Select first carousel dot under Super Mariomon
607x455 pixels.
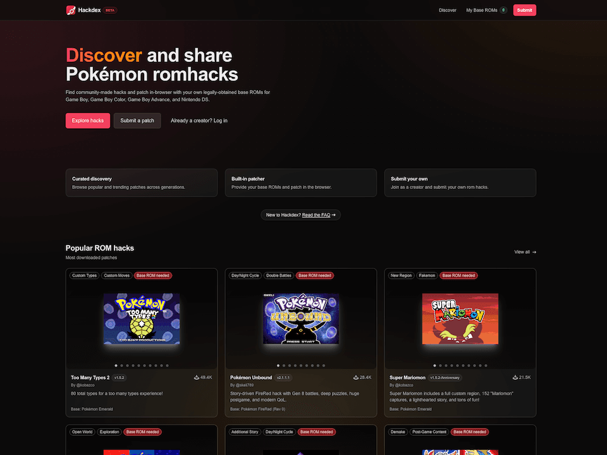click(x=435, y=366)
